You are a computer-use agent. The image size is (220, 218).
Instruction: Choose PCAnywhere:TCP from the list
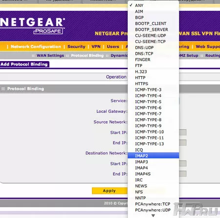click(x=153, y=204)
